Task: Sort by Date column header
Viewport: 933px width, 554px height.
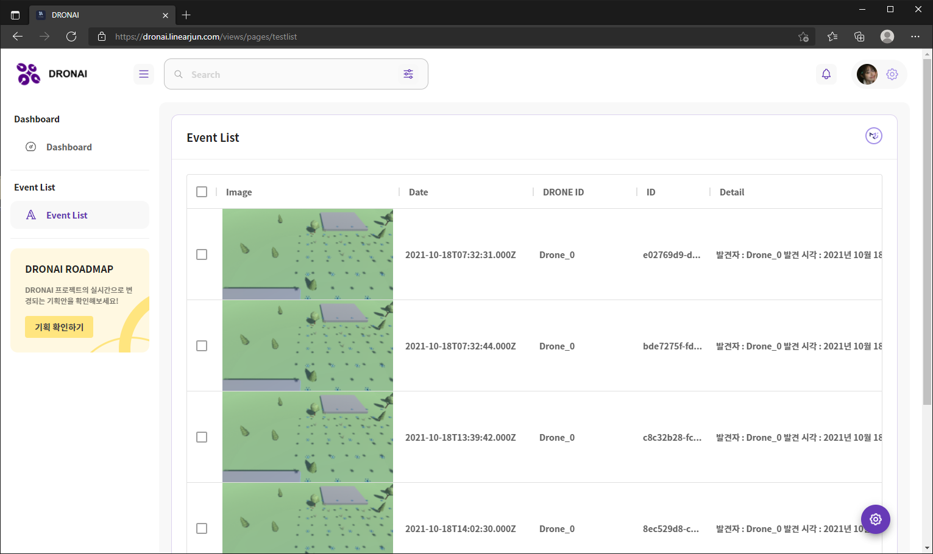Action: [418, 192]
